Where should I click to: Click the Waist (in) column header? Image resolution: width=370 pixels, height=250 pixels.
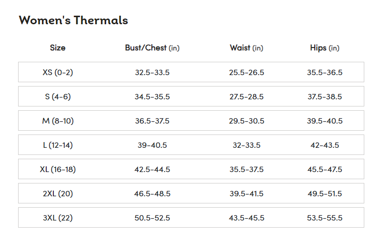pos(246,48)
